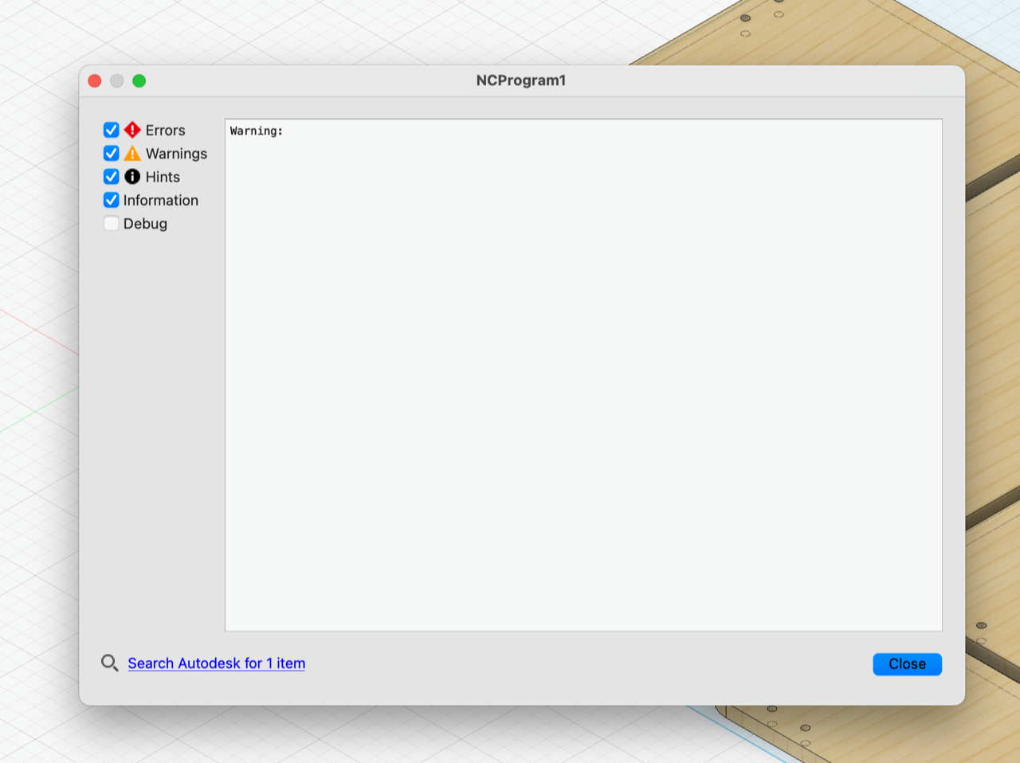Viewport: 1020px width, 763px height.
Task: Select the warning severity badge beside Warnings
Action: (x=132, y=153)
